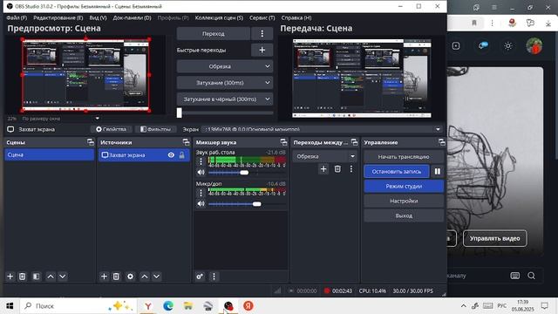Viewport: 558px width, 314px height.
Task: Add quick transition plus button
Action: coord(262,51)
